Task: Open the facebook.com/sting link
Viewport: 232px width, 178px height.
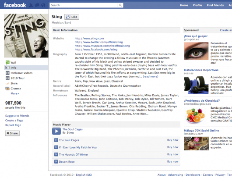Action: click(96, 50)
